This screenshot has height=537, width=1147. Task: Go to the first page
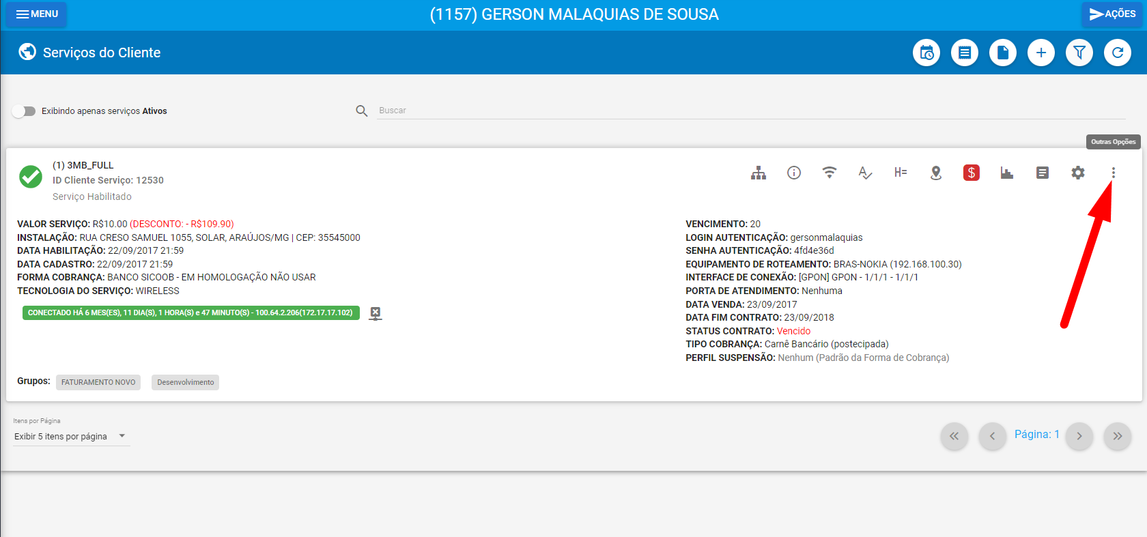pyautogui.click(x=954, y=436)
